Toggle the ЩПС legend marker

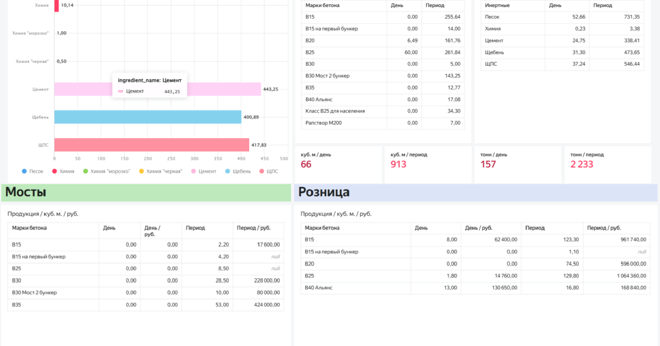(x=262, y=171)
